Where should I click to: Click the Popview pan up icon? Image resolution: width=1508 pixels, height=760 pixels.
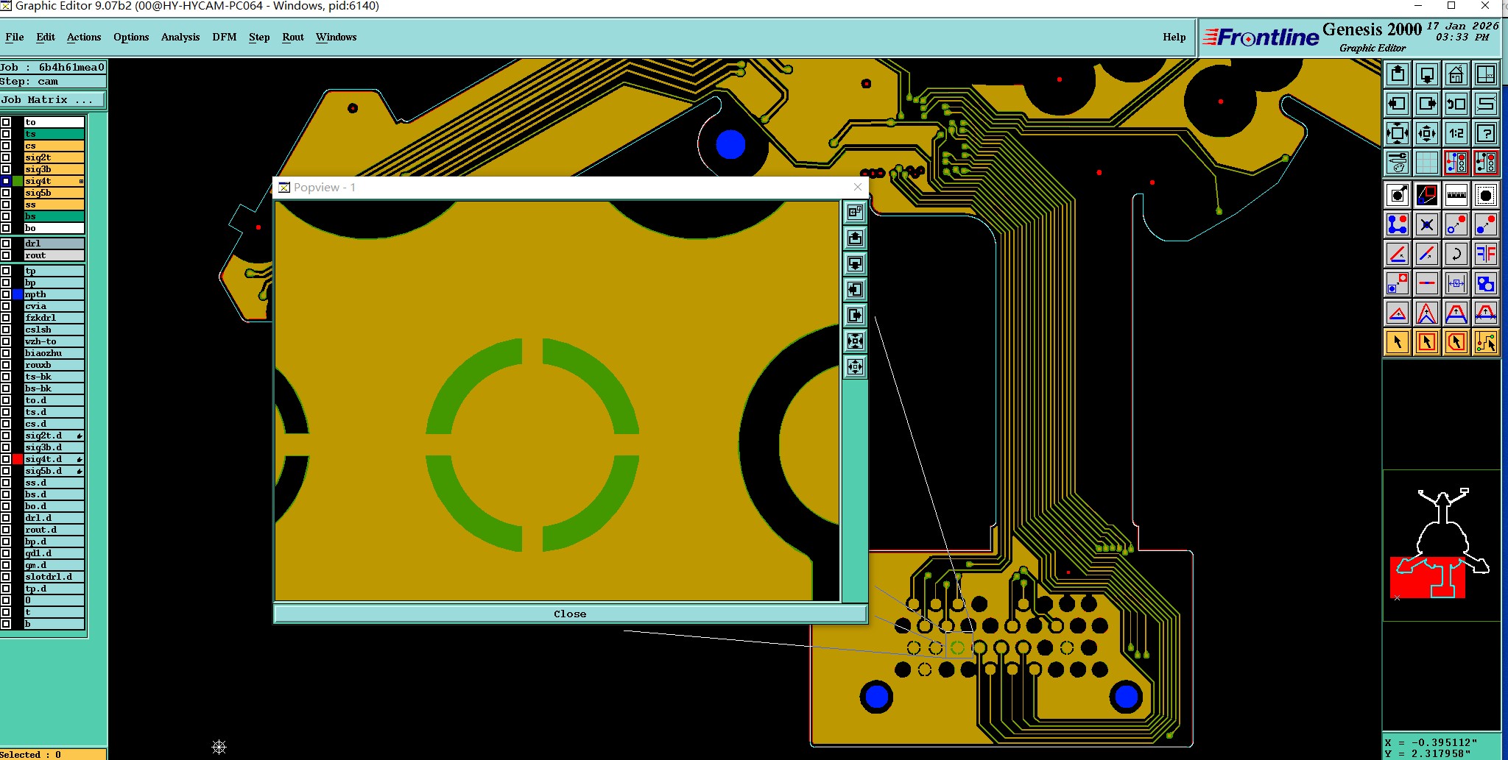[x=855, y=238]
